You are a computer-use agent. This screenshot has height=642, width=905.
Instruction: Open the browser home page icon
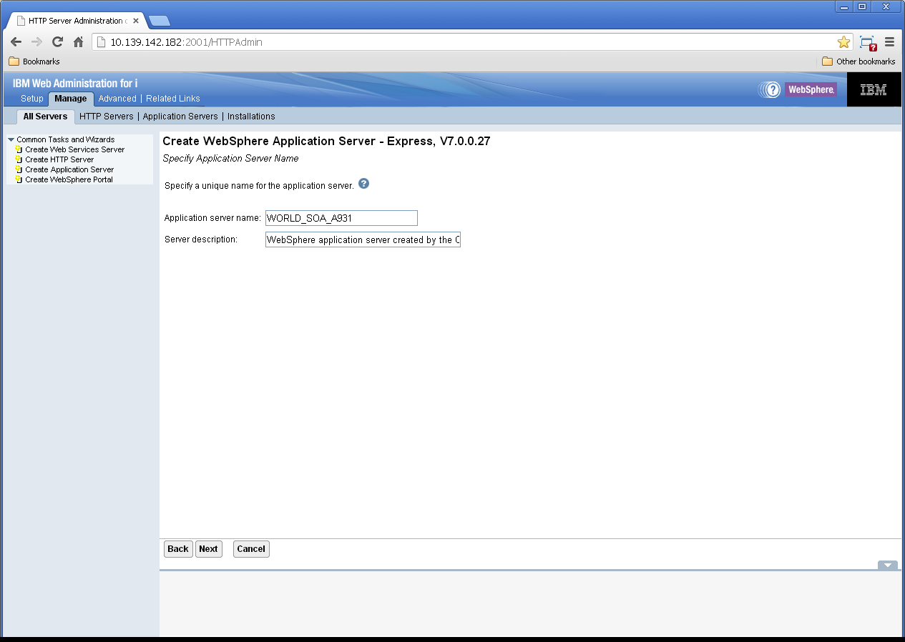point(79,42)
